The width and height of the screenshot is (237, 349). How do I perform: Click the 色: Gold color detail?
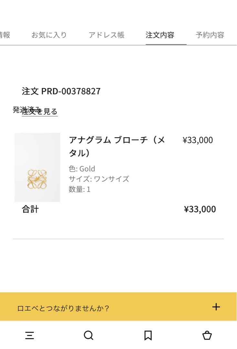[x=82, y=169]
